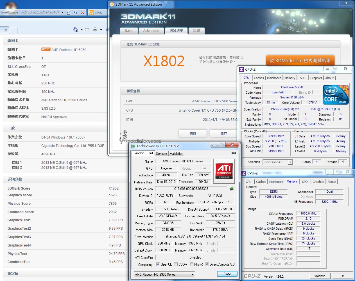Click the browser Refresh icon
This screenshot has height=281, width=355.
click(76, 12)
